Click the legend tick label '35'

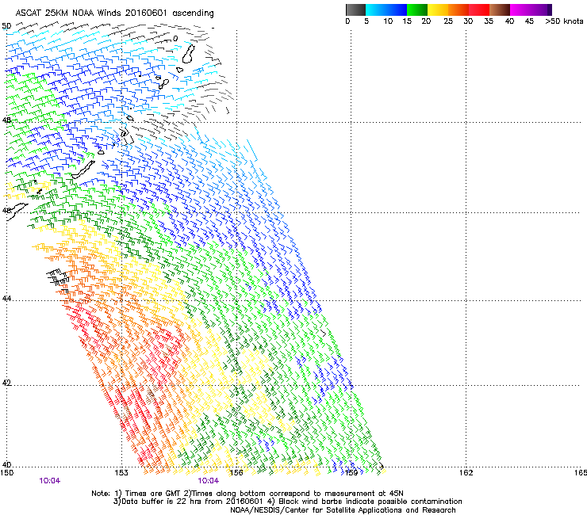[x=489, y=21]
